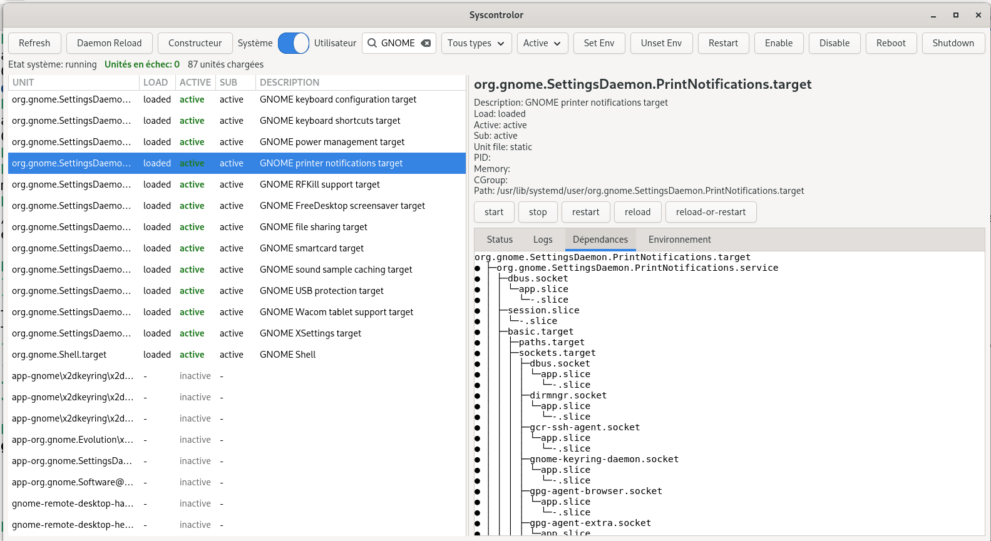This screenshot has width=991, height=541.
Task: Click sockets.target in the dependency tree
Action: pos(557,353)
